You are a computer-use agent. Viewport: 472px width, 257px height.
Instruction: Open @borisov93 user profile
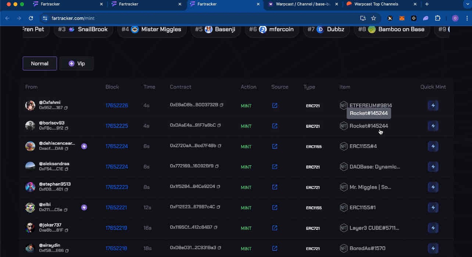(x=52, y=123)
